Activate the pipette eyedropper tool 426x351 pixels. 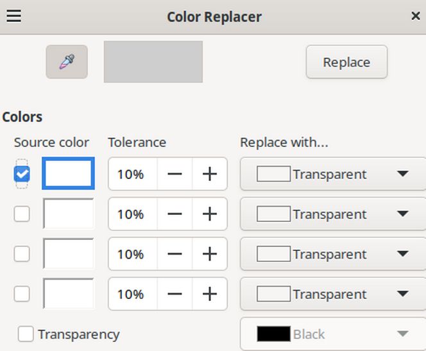(67, 62)
